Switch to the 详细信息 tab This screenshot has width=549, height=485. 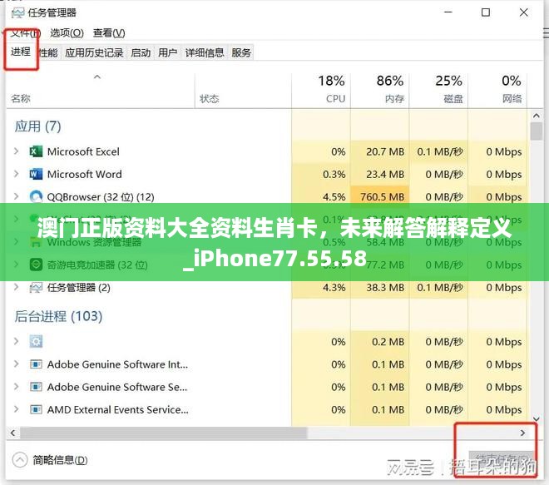coord(205,52)
